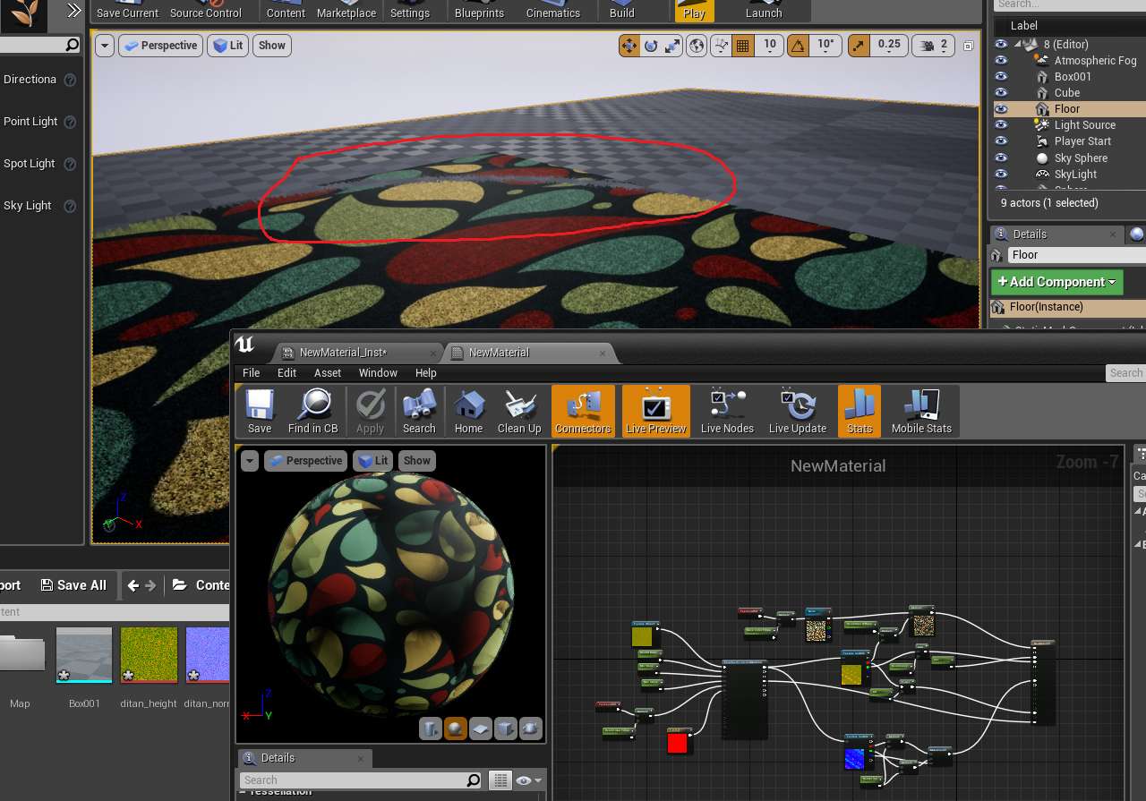This screenshot has height=801, width=1146.
Task: Open Lit dropdown in material preview
Action: [373, 461]
